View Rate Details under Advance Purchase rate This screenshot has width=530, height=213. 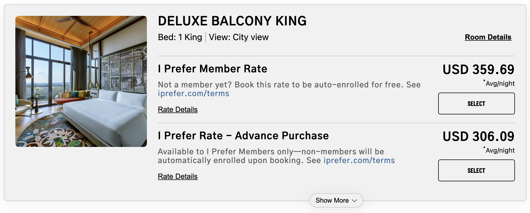tap(177, 176)
